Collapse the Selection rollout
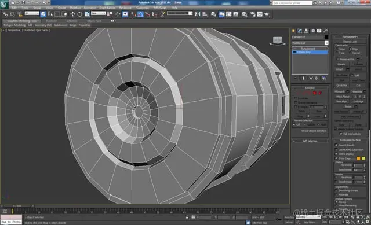 coord(310,88)
